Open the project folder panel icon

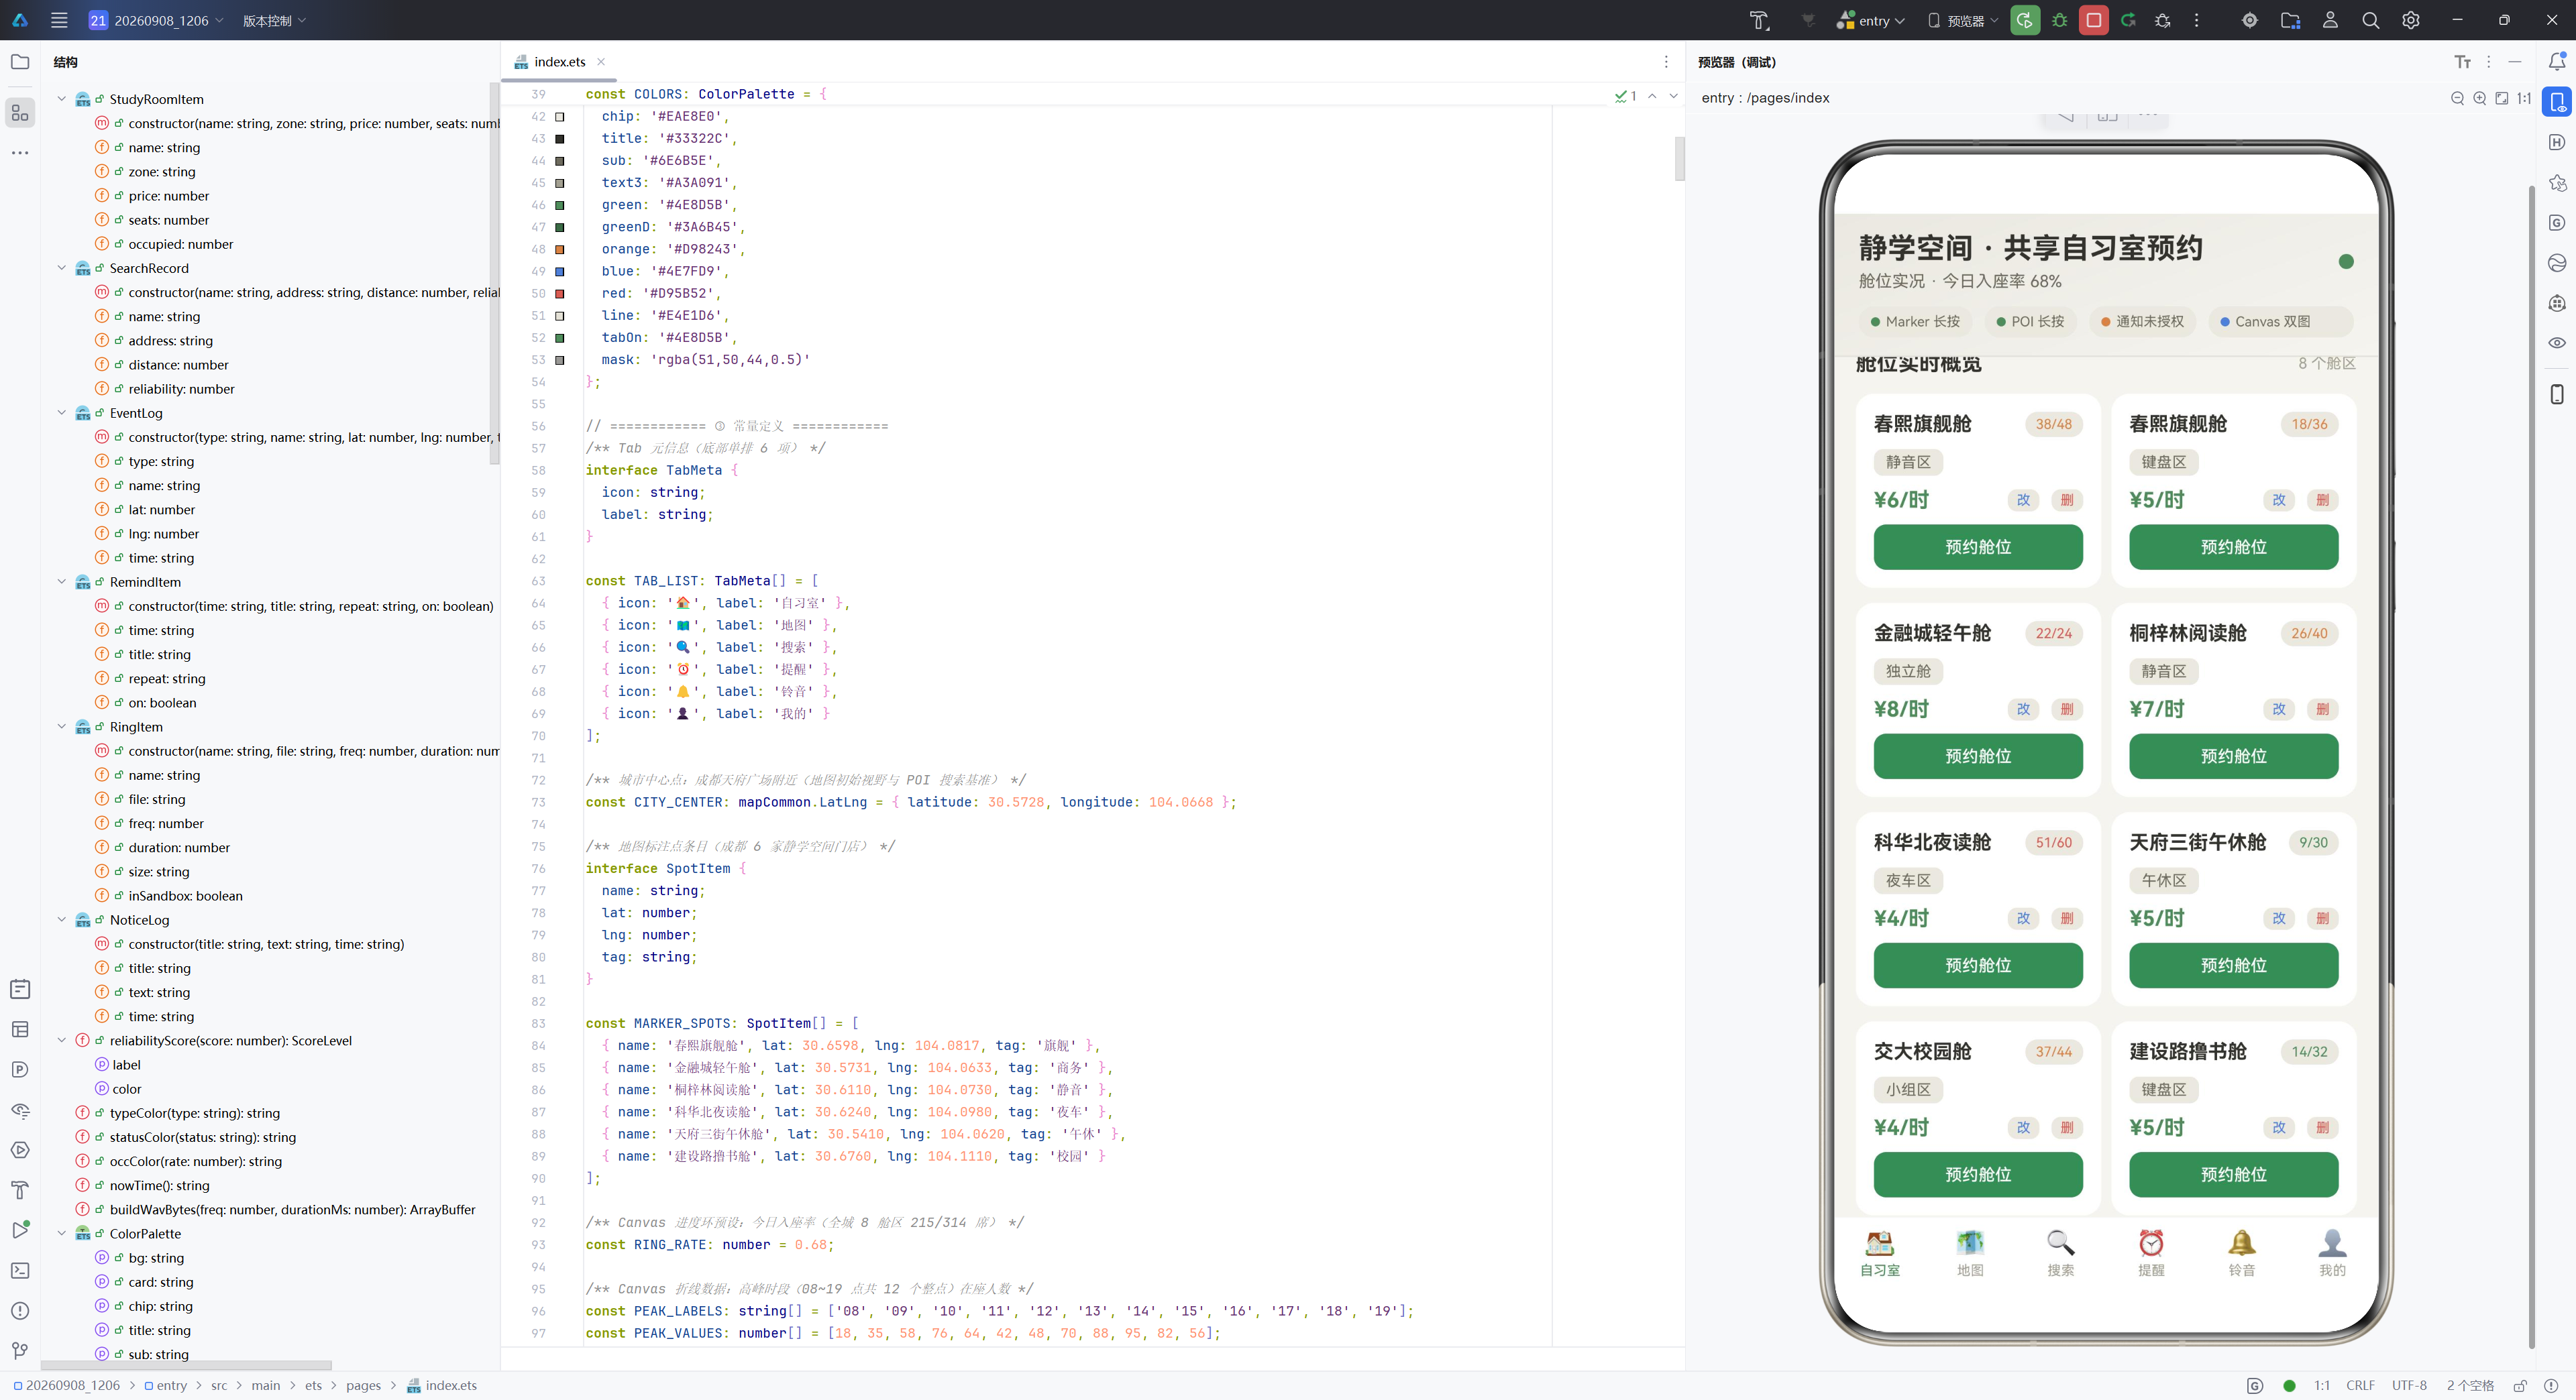[x=20, y=62]
